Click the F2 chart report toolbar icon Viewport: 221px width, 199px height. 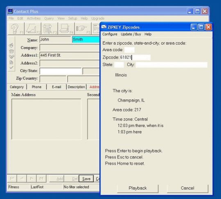[33, 29]
